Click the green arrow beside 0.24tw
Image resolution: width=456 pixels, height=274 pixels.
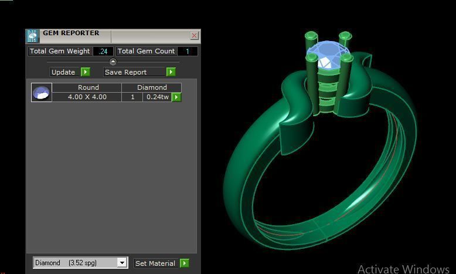176,97
